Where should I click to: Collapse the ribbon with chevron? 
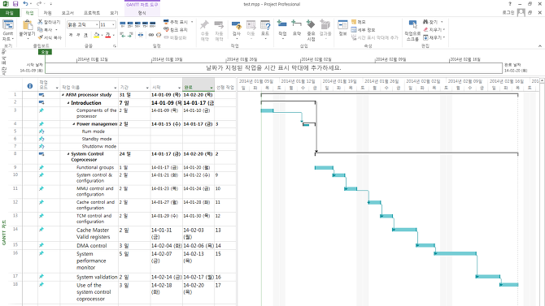(x=540, y=45)
